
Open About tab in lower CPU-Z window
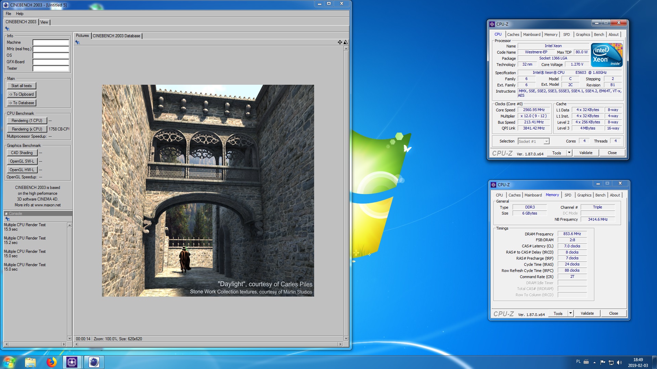pos(615,195)
